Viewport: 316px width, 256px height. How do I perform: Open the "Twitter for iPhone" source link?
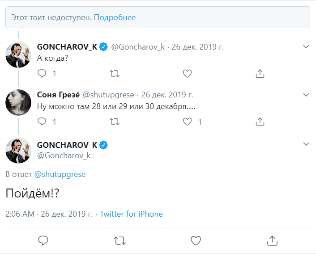131,214
